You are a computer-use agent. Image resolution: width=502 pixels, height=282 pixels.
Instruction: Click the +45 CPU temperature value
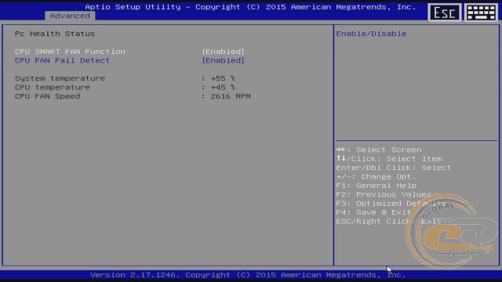(223, 87)
